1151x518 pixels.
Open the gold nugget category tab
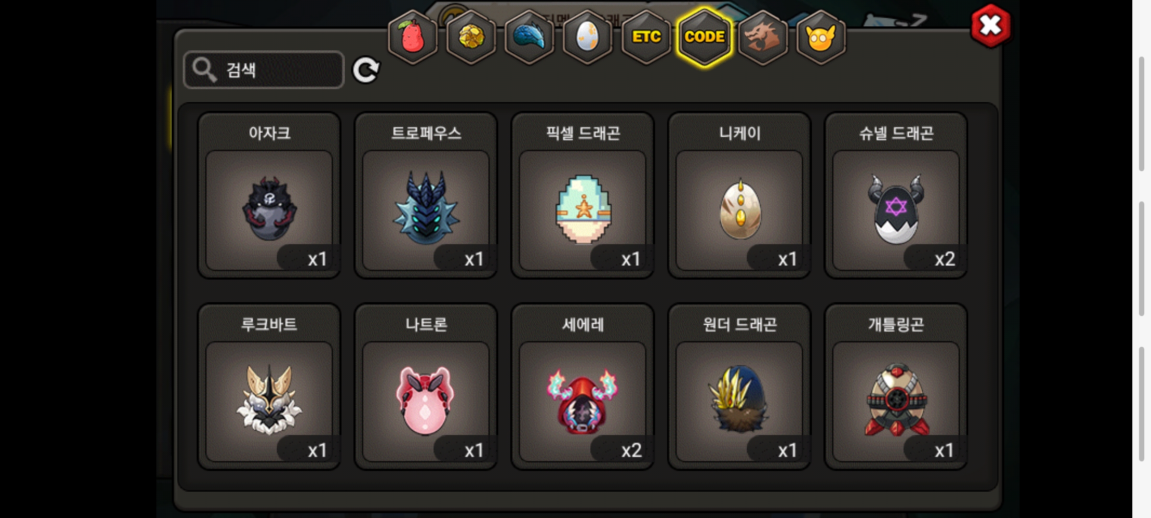(x=471, y=37)
